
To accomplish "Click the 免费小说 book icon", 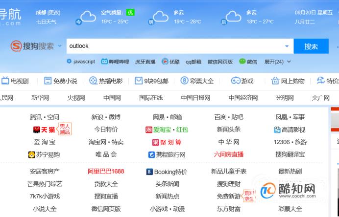I will click(x=48, y=81).
